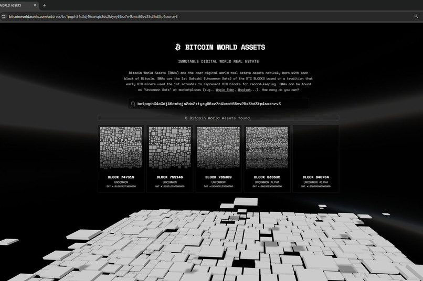Click "5 Bitcoin World Assets found." status bar
This screenshot has height=281, width=423.
click(218, 118)
